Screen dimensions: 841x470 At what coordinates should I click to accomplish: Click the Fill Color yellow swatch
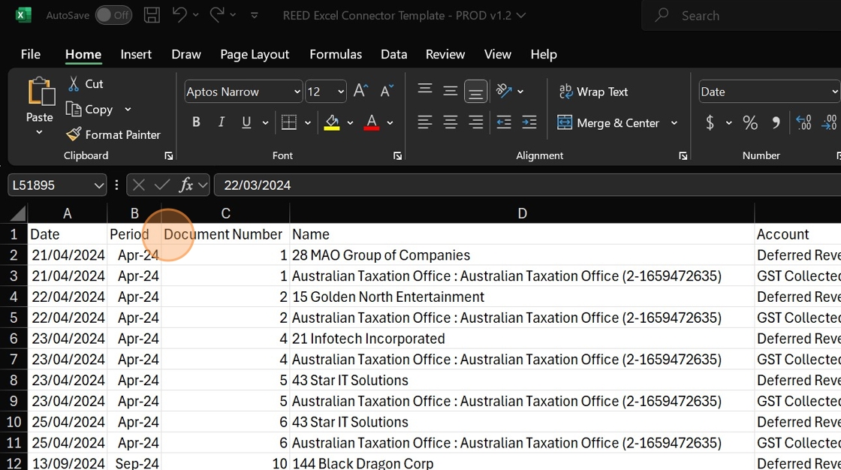pyautogui.click(x=332, y=122)
